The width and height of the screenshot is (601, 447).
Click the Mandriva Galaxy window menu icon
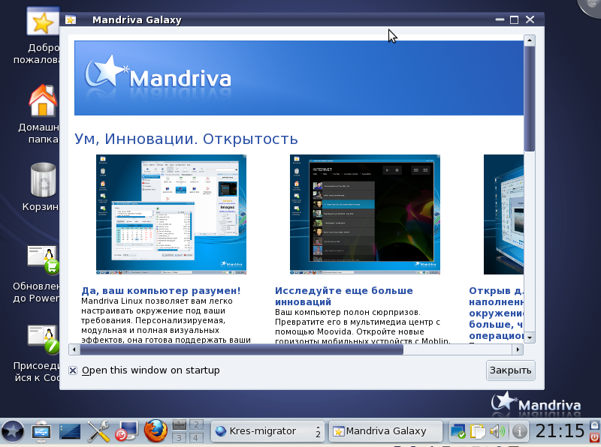(71, 20)
